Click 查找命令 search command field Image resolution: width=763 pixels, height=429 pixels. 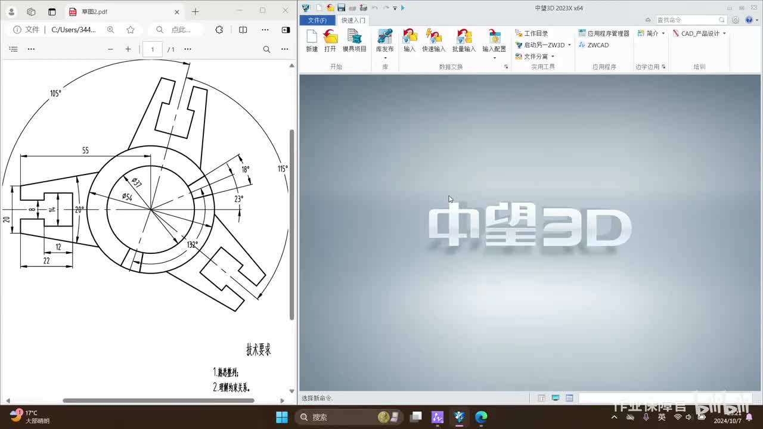tap(690, 20)
